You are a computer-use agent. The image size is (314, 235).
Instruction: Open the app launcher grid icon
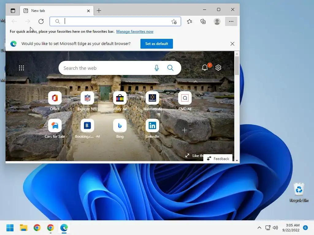pos(21,68)
